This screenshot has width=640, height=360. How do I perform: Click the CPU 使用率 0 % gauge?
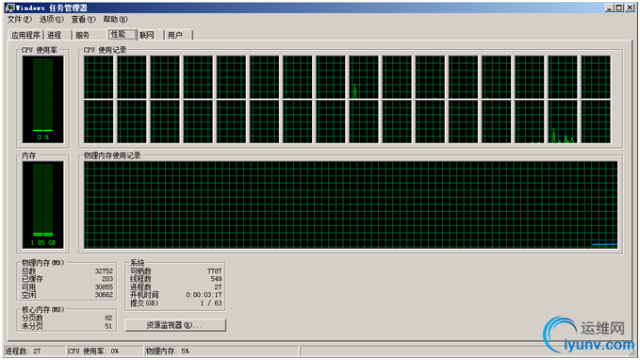tap(42, 100)
